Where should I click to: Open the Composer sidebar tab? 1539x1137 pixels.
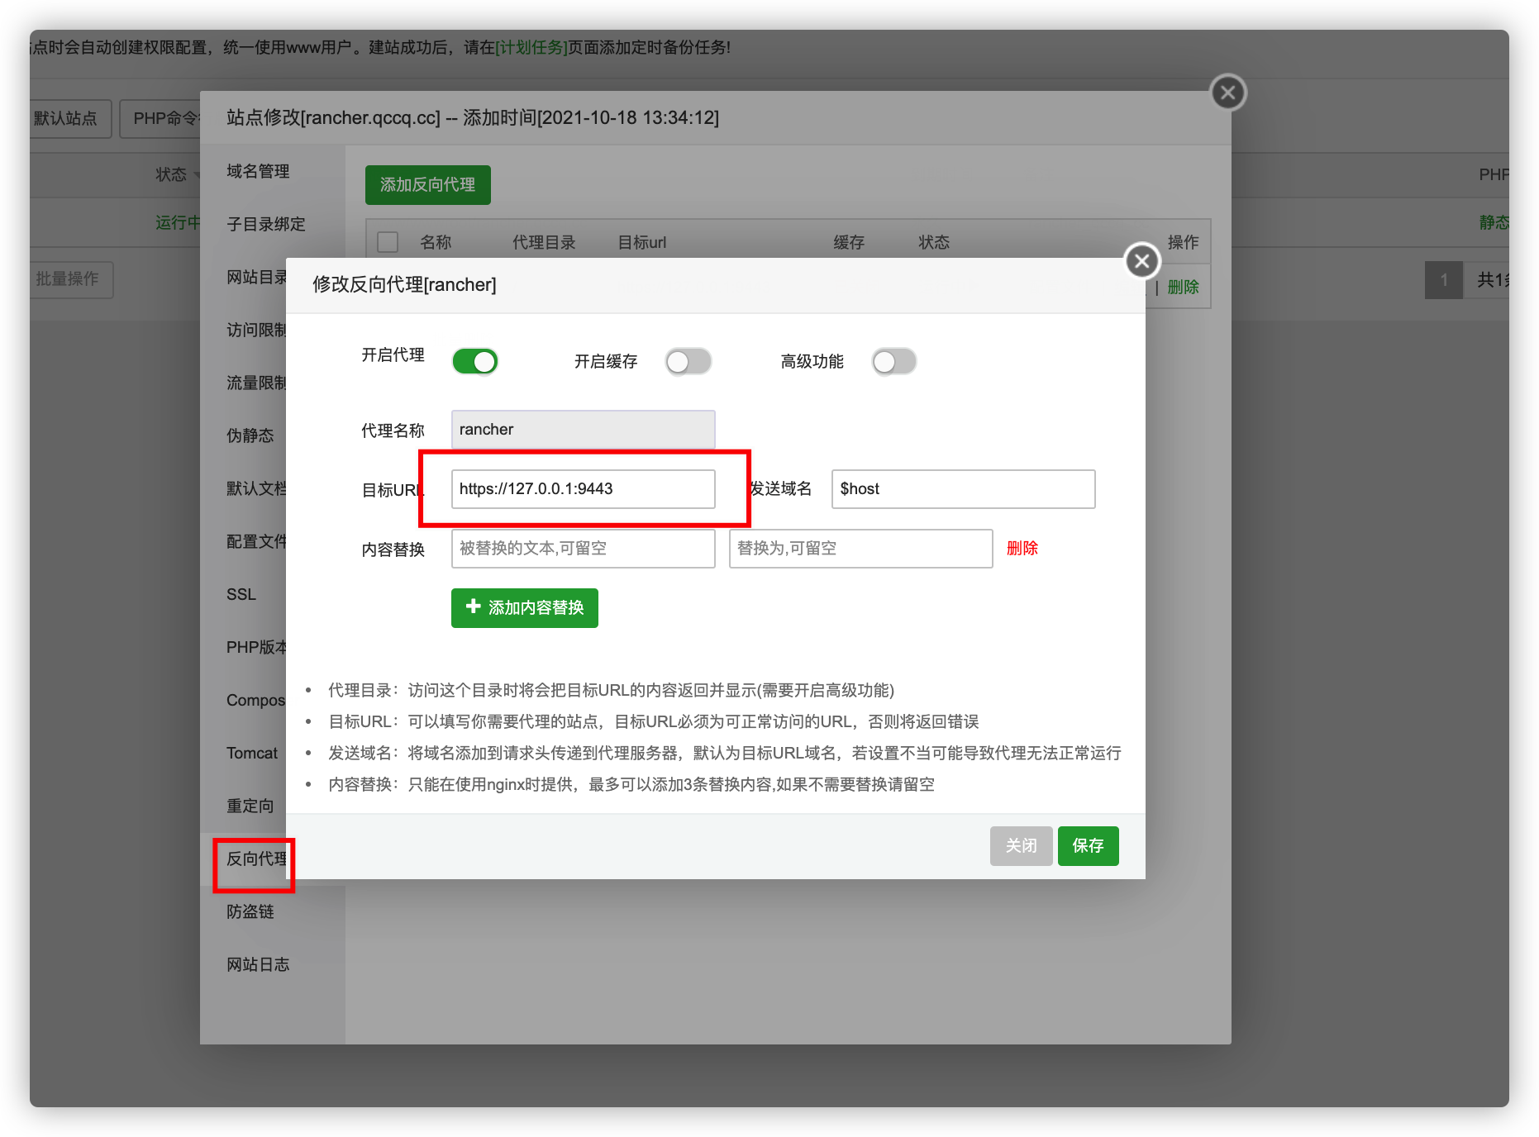click(x=256, y=701)
